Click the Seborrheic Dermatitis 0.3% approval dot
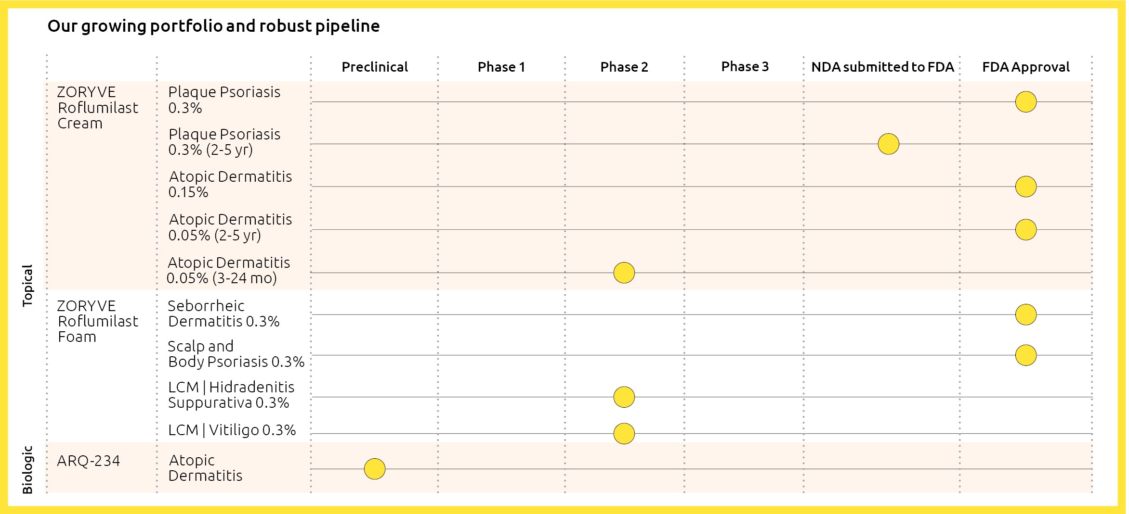The width and height of the screenshot is (1129, 514). click(1025, 314)
